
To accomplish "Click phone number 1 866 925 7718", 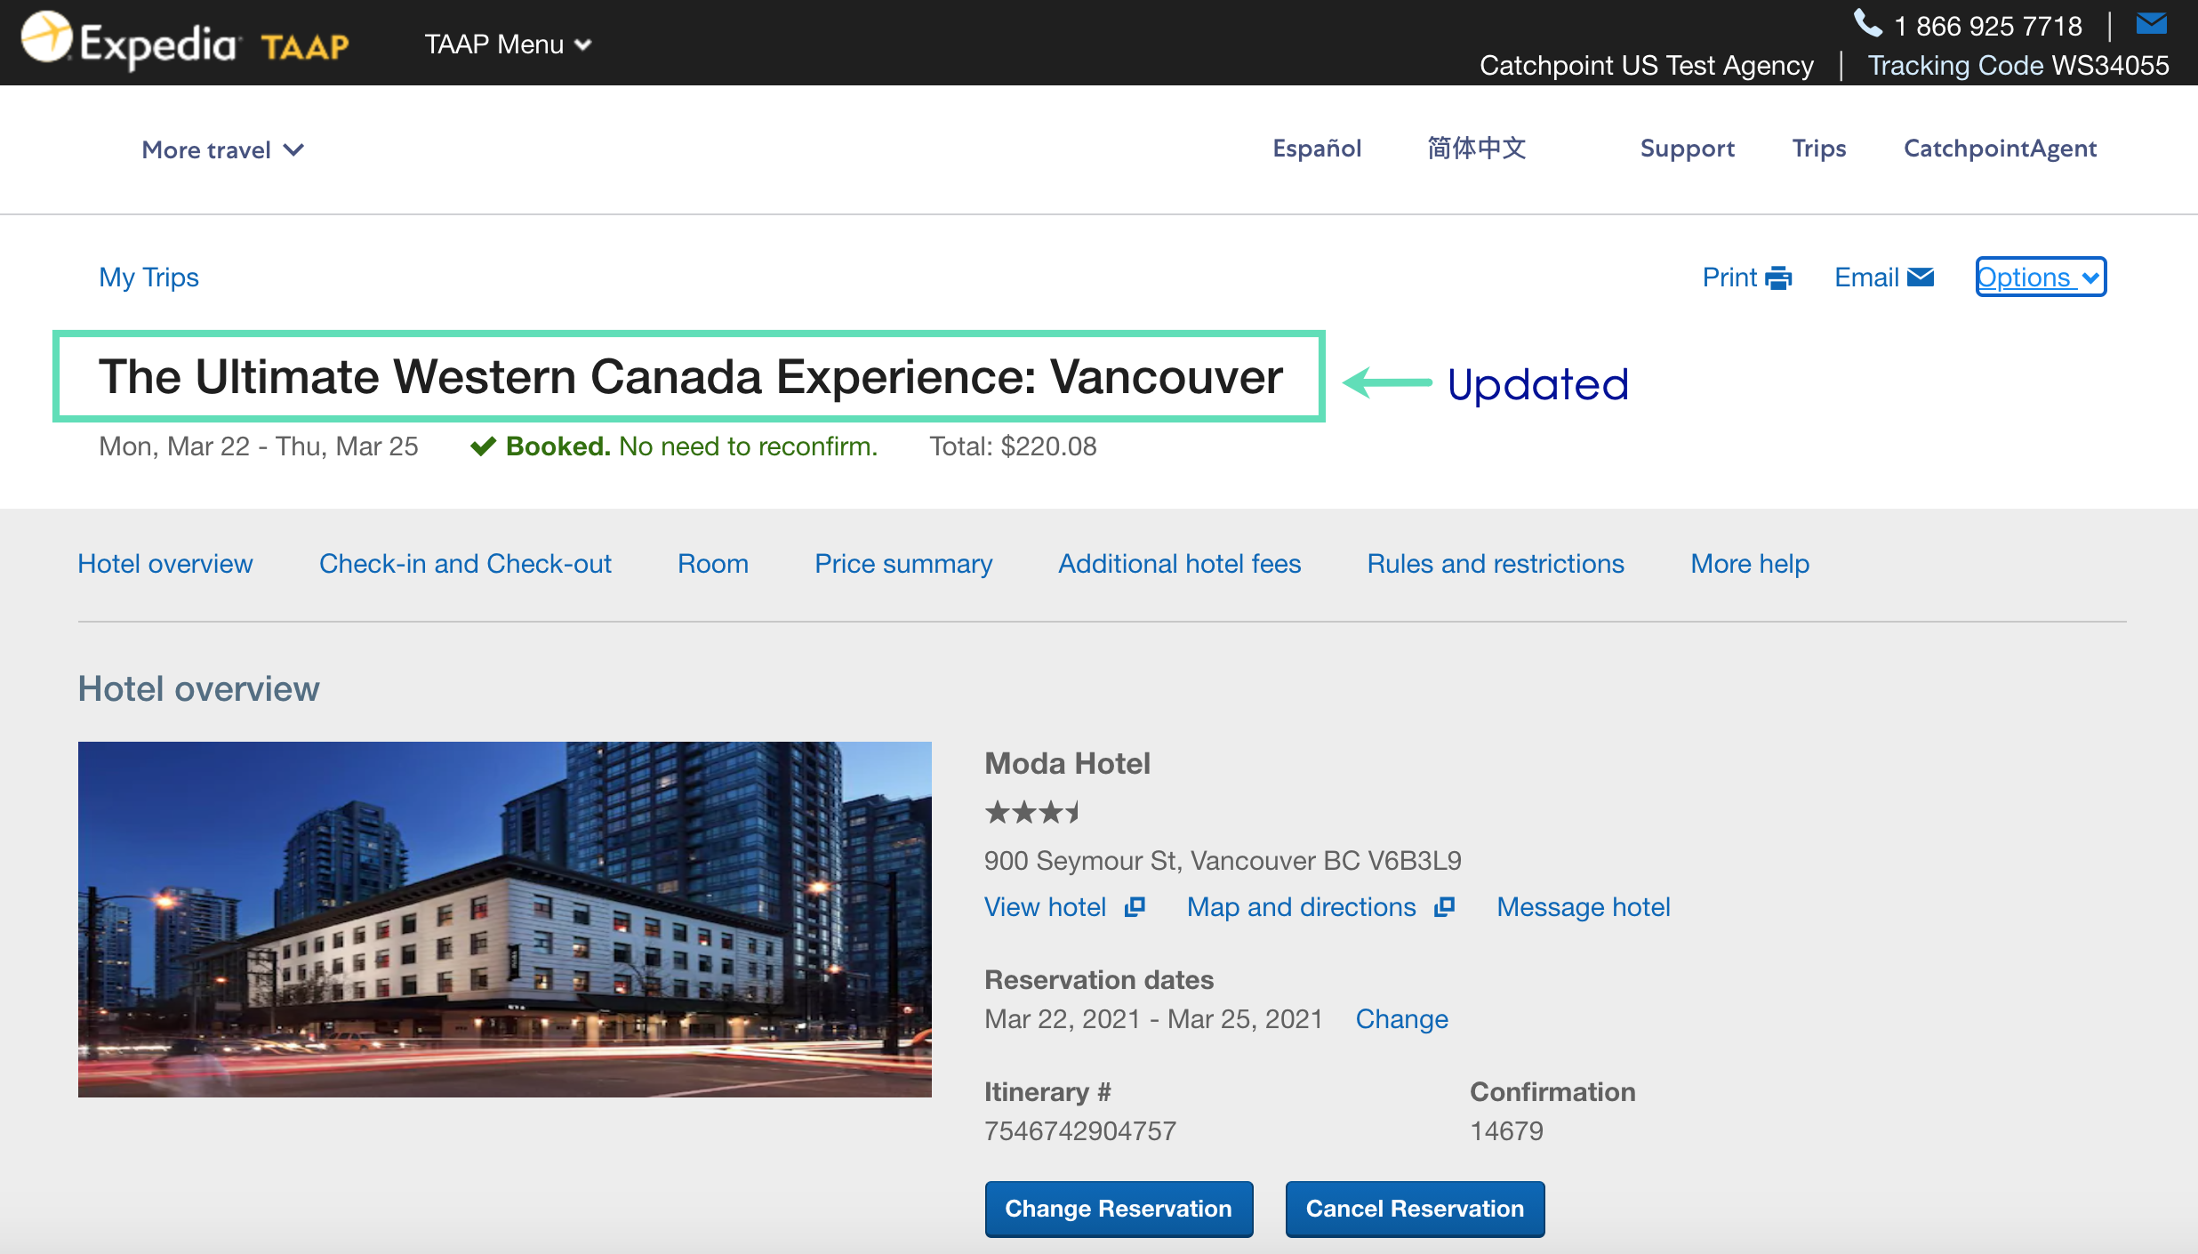I will click(1987, 27).
